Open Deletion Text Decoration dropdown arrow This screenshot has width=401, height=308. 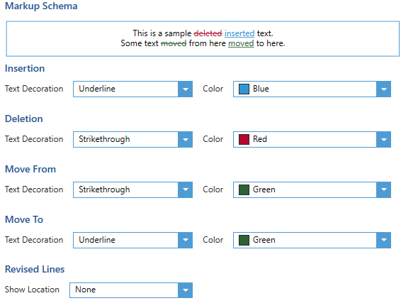tap(185, 139)
